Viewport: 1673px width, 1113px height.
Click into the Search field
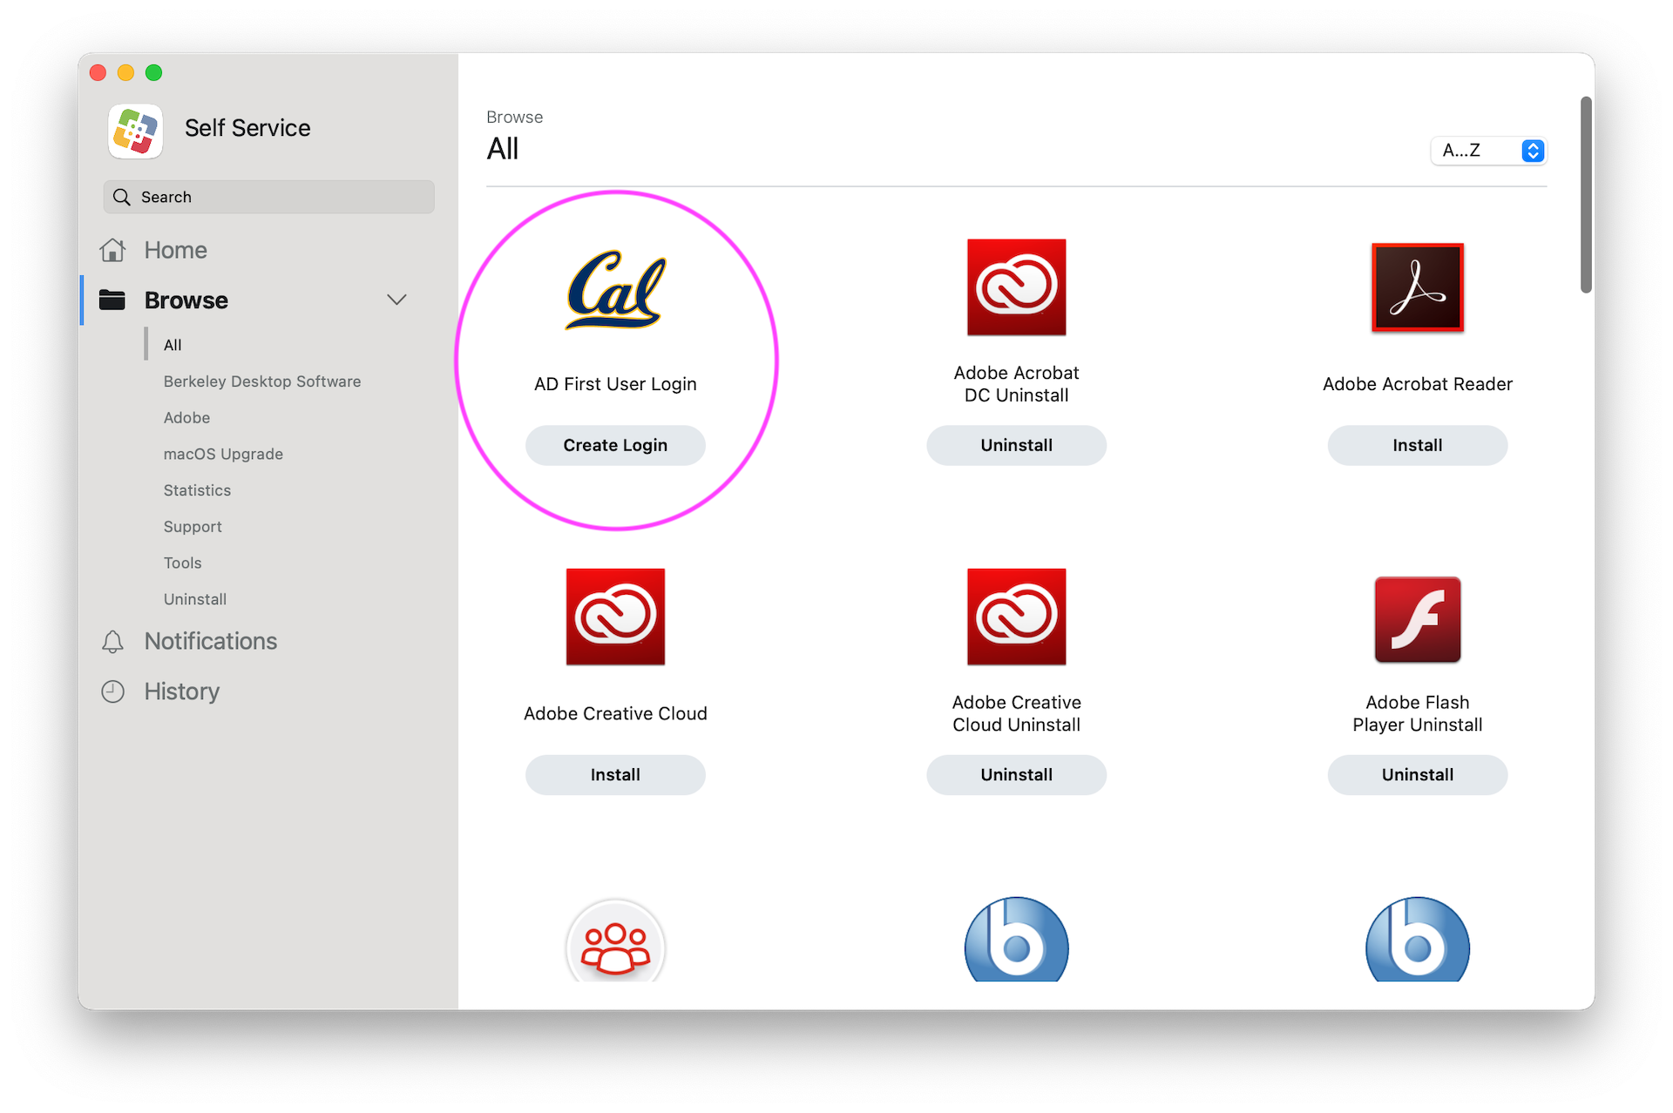point(268,197)
